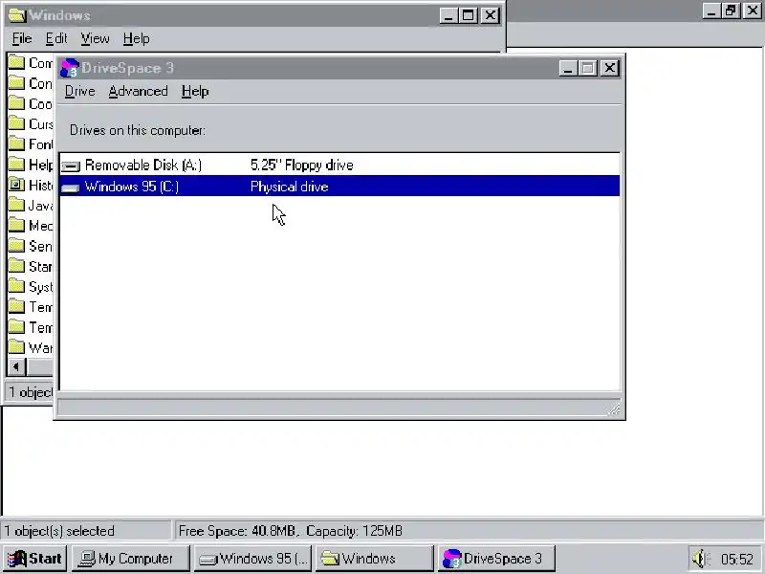
Task: Open the View menu in Windows folder window
Action: click(x=95, y=38)
